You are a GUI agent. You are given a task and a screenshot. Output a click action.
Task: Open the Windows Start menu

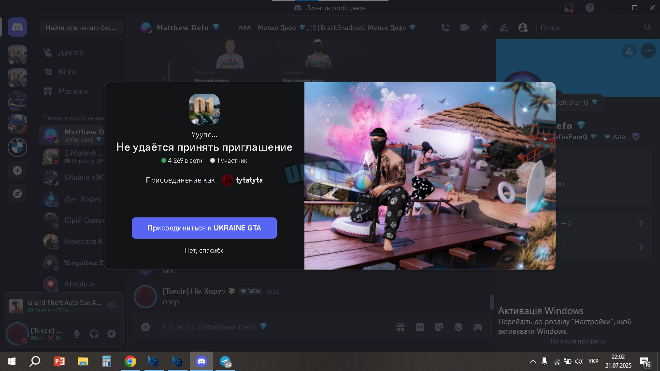tap(12, 361)
